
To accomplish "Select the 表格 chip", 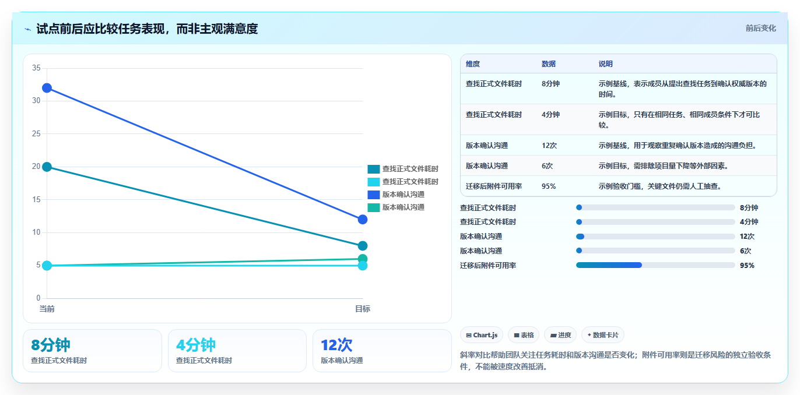I will tap(523, 335).
